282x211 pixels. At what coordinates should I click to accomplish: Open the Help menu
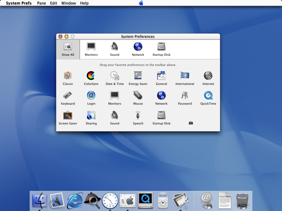pyautogui.click(x=84, y=3)
